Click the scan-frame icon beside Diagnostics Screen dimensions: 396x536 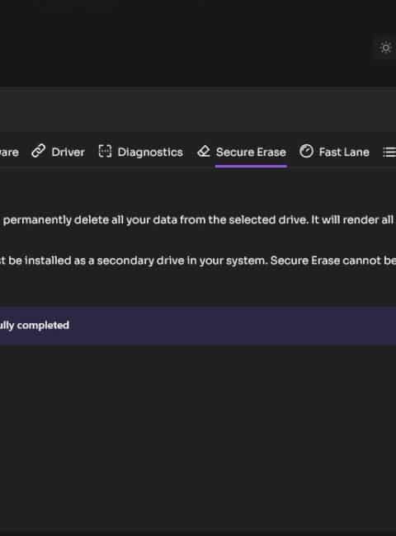[105, 151]
